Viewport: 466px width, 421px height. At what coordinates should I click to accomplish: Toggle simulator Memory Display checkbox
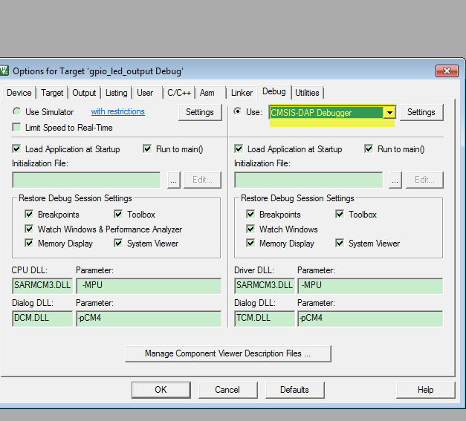pyautogui.click(x=29, y=243)
